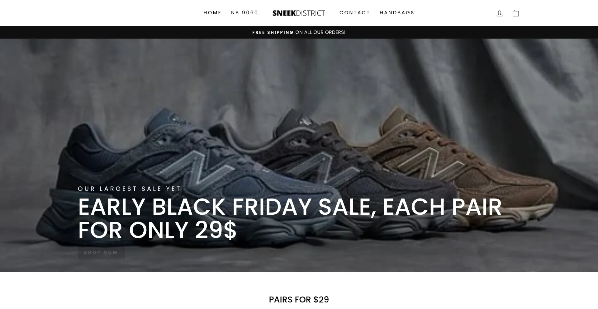Click the Our Largest Sale Yet subtitle
598x309 pixels.
click(x=129, y=189)
